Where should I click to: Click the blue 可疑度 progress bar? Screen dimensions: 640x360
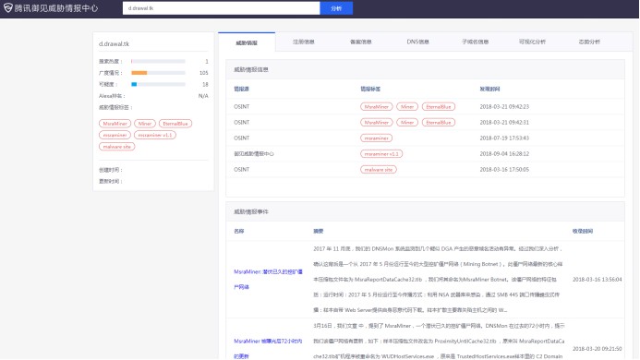click(x=158, y=84)
